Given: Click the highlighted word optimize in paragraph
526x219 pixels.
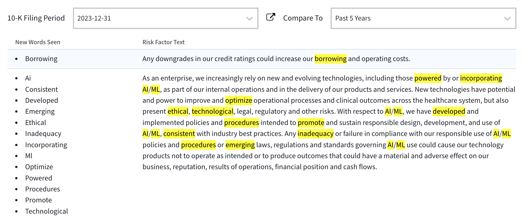Looking at the screenshot, I should pyautogui.click(x=239, y=100).
